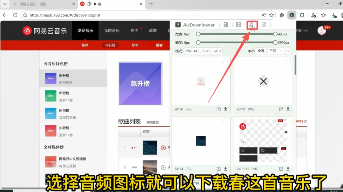The height and width of the screenshot is (192, 343).
Task: View site information lock icon
Action: tap(25, 15)
